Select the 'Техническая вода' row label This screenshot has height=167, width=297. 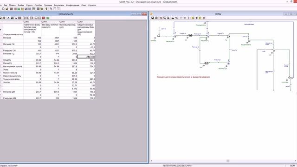11,79
